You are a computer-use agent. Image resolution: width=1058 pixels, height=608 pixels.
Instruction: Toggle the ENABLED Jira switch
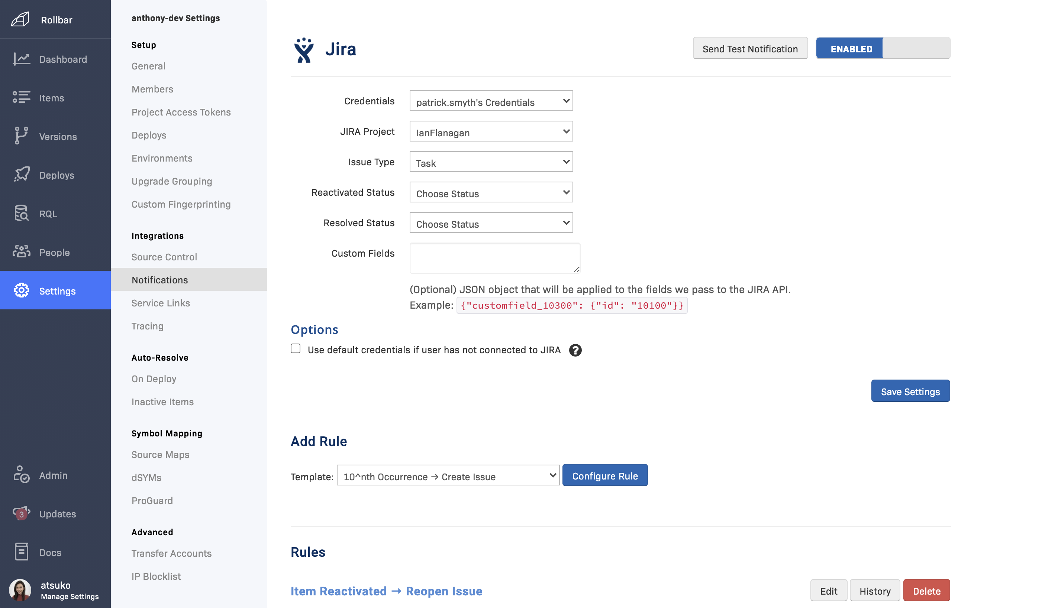883,48
